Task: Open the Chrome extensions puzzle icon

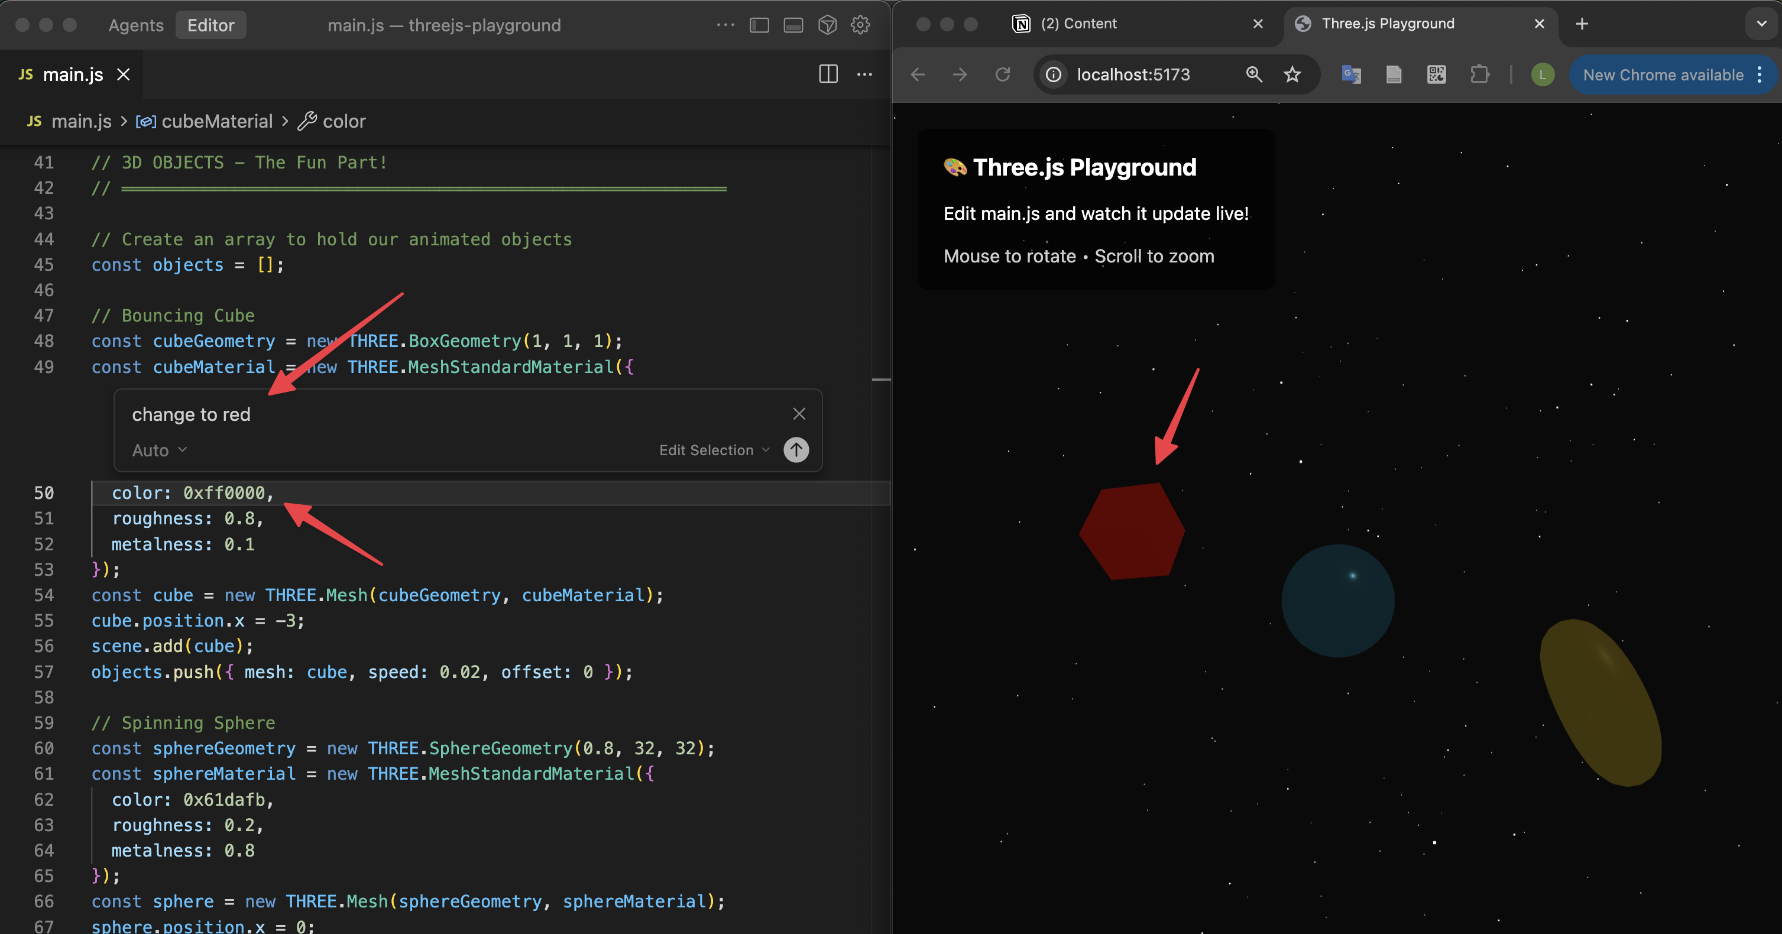Action: (1479, 74)
